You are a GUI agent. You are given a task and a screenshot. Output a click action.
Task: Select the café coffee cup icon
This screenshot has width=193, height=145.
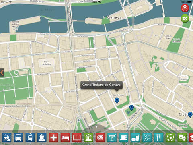[x=123, y=137]
